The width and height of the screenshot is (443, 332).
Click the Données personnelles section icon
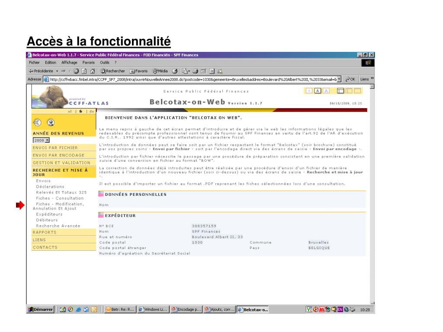(x=101, y=194)
